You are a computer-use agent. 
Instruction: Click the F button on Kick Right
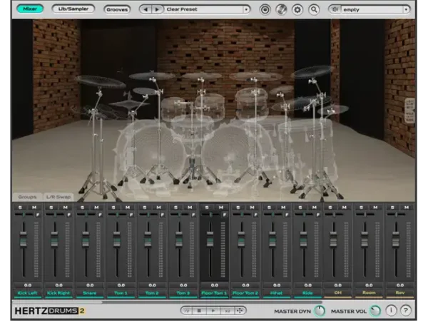pos(68,215)
